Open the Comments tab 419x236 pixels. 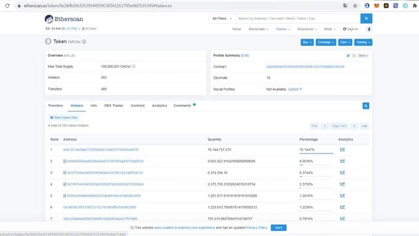(182, 106)
